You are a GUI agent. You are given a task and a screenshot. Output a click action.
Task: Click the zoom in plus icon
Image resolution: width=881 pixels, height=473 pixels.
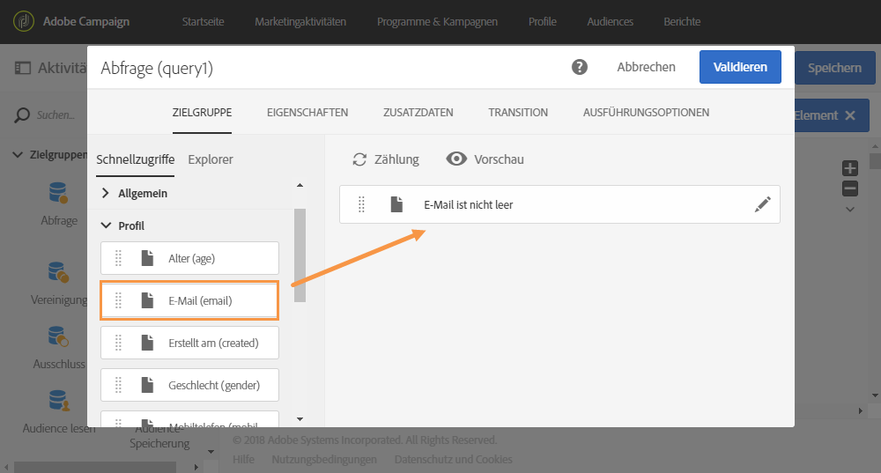[850, 168]
